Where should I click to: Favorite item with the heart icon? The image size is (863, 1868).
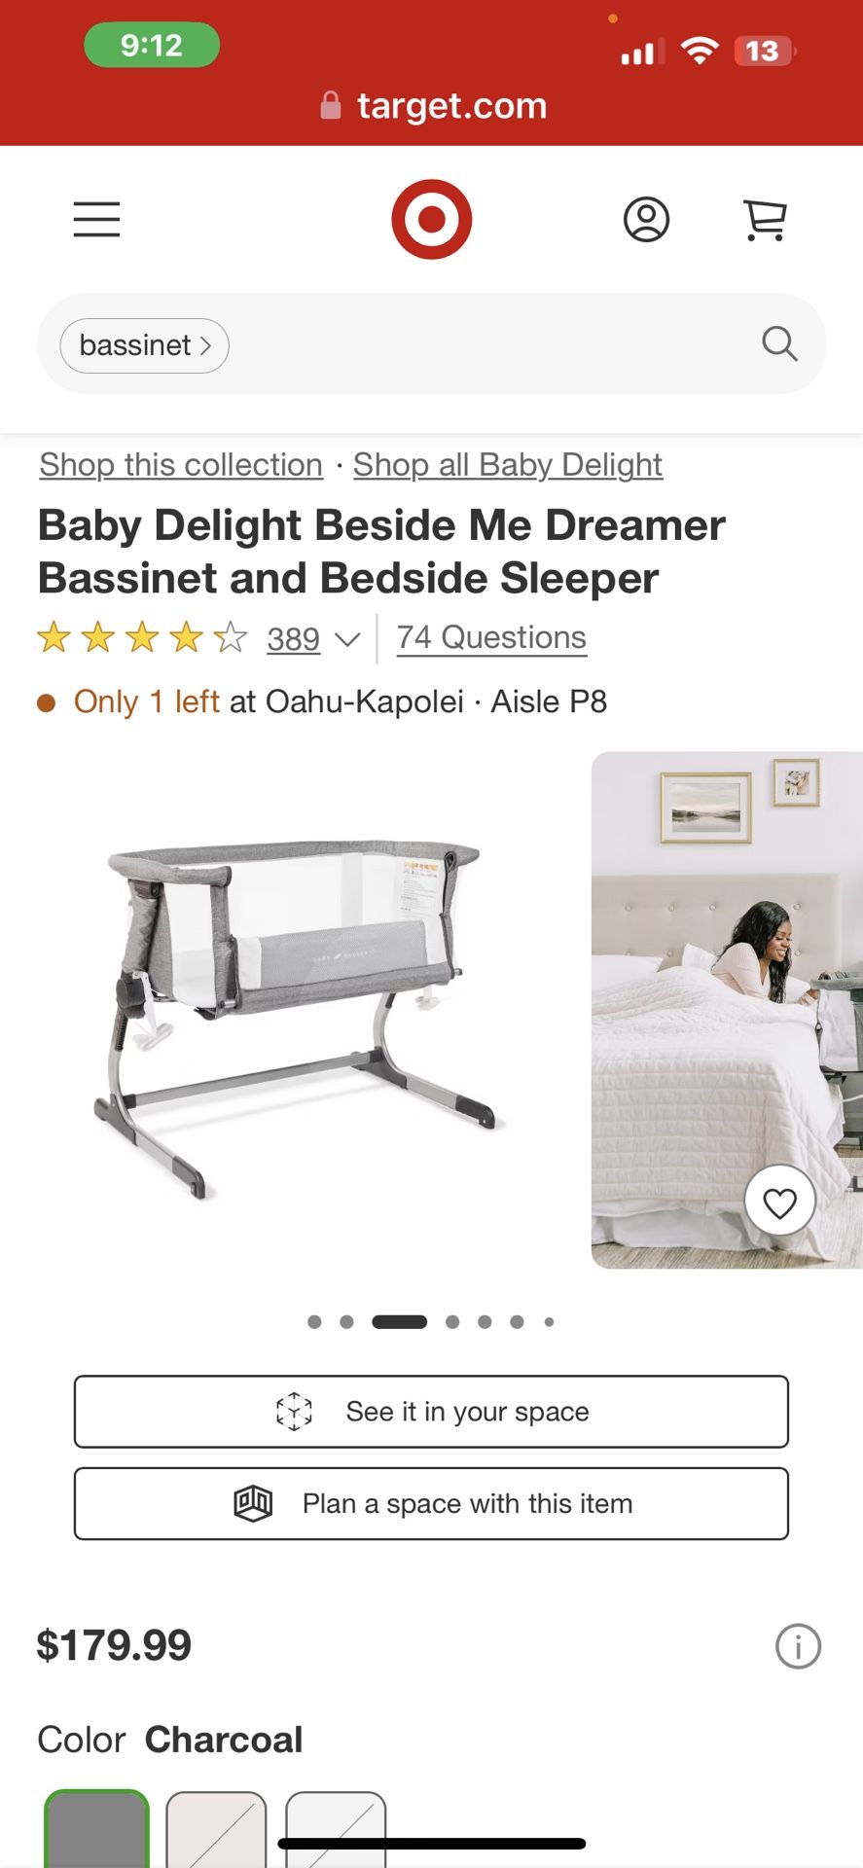tap(780, 1202)
